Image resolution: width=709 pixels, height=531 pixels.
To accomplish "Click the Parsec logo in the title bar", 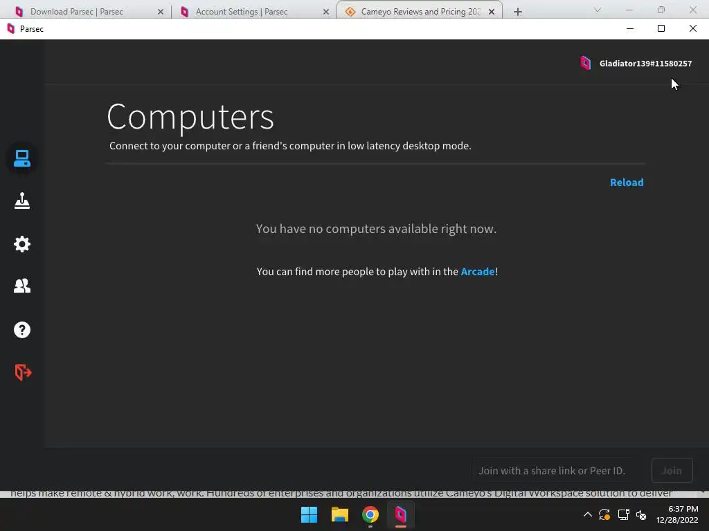I will coord(11,28).
